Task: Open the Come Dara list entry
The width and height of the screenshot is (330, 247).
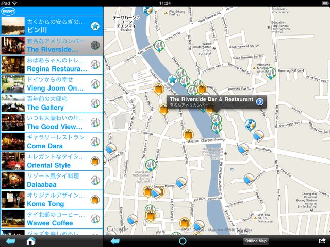Action: point(52,142)
